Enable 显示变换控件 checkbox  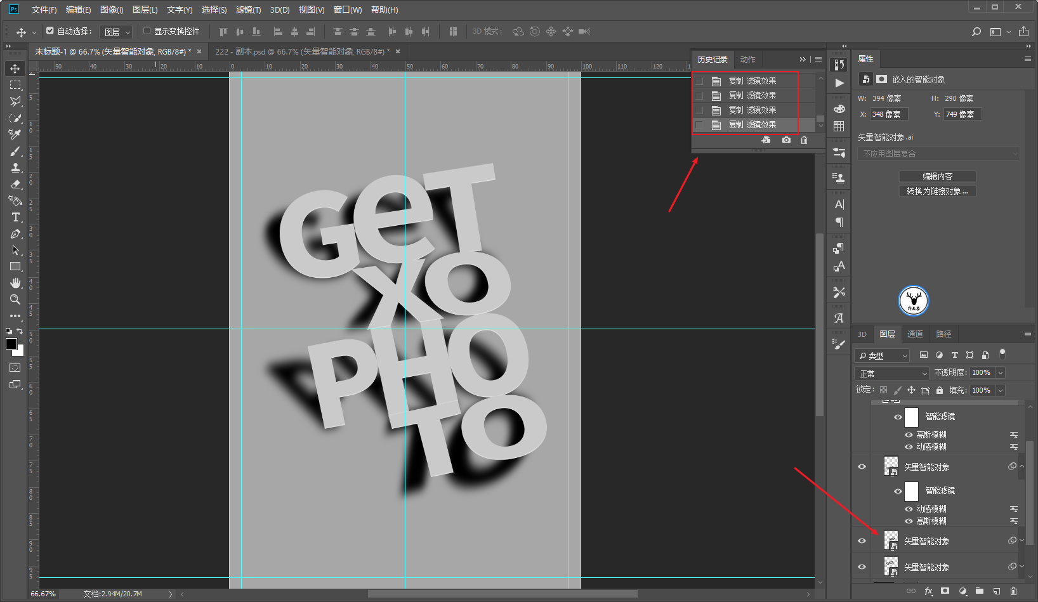point(147,30)
